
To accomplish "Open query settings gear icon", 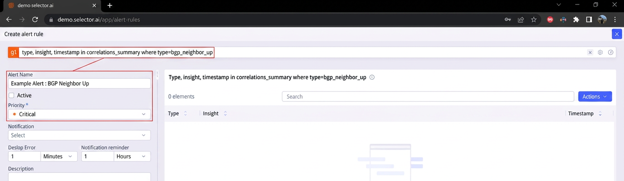I will pos(600,52).
